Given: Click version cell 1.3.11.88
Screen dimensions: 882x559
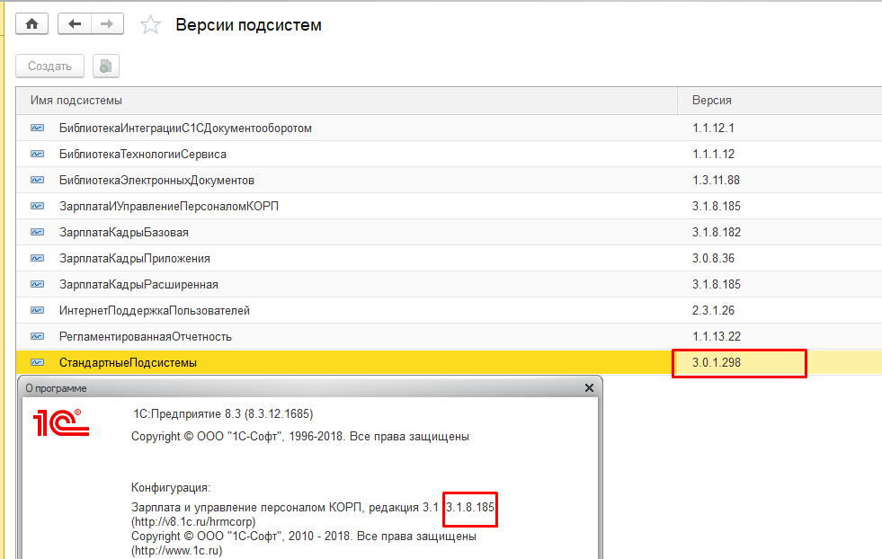Looking at the screenshot, I should (716, 180).
